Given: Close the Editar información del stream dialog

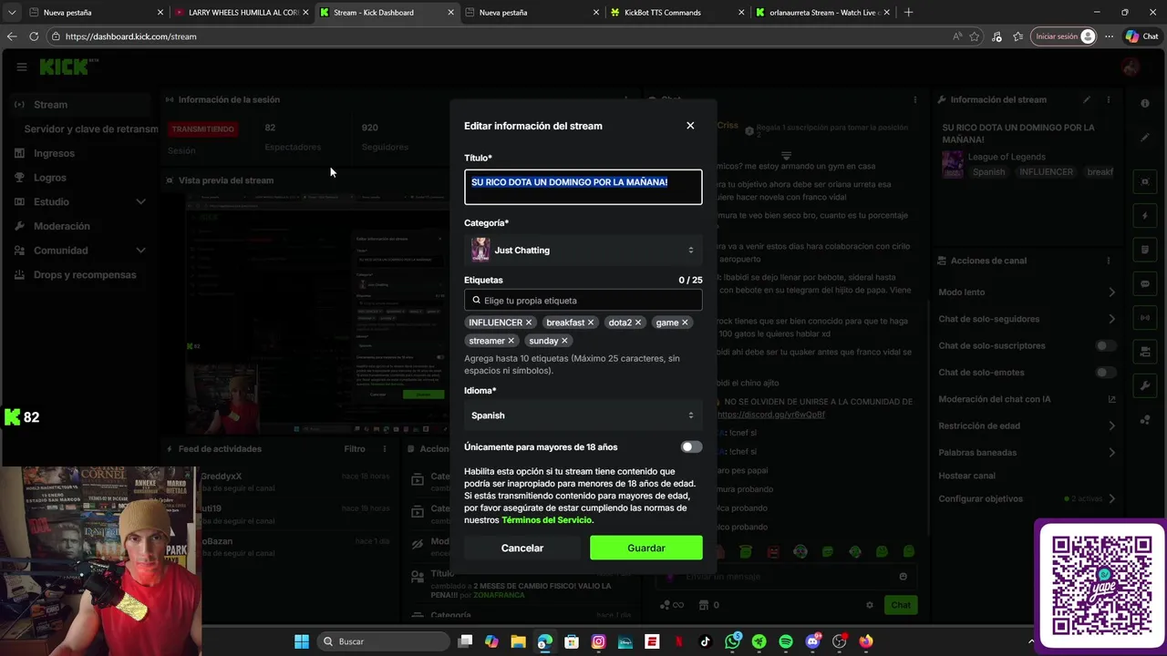Looking at the screenshot, I should [690, 126].
